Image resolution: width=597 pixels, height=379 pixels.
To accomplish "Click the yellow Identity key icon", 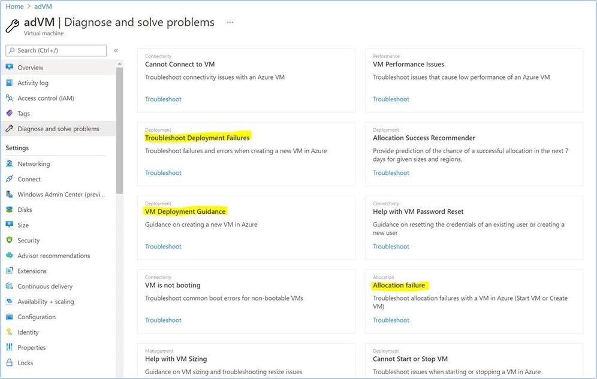I will pos(10,332).
